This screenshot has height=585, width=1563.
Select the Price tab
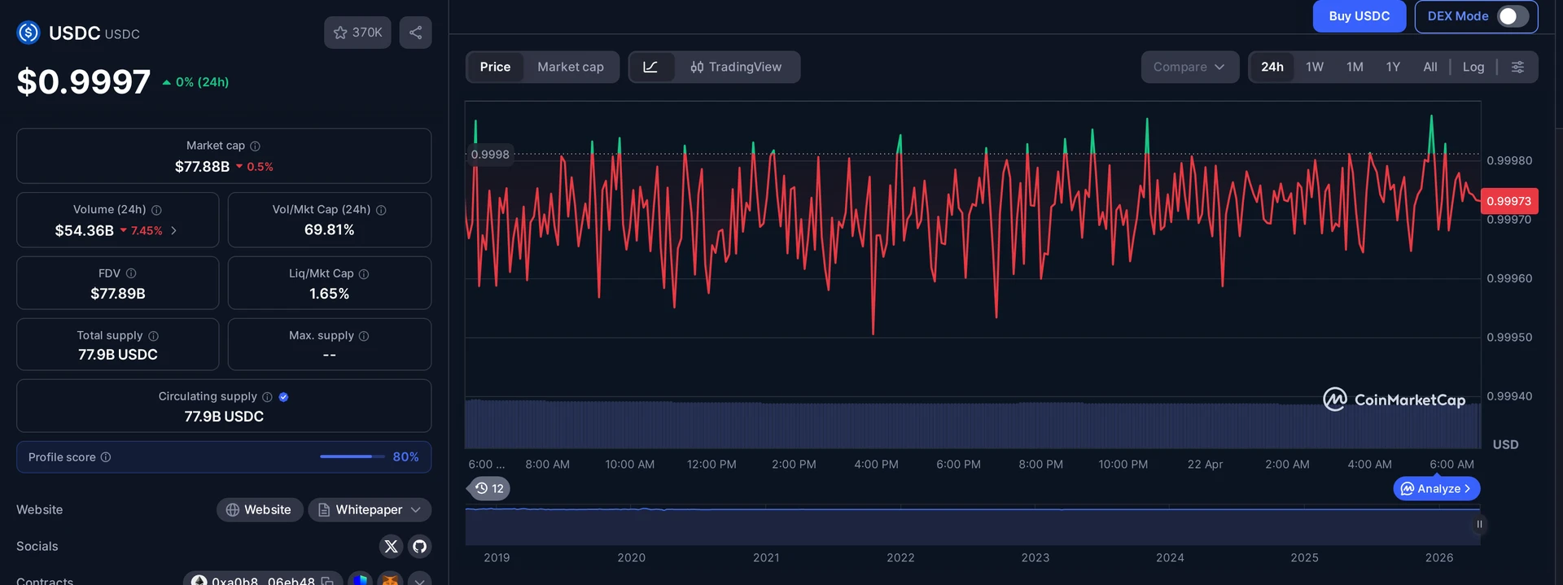point(495,67)
